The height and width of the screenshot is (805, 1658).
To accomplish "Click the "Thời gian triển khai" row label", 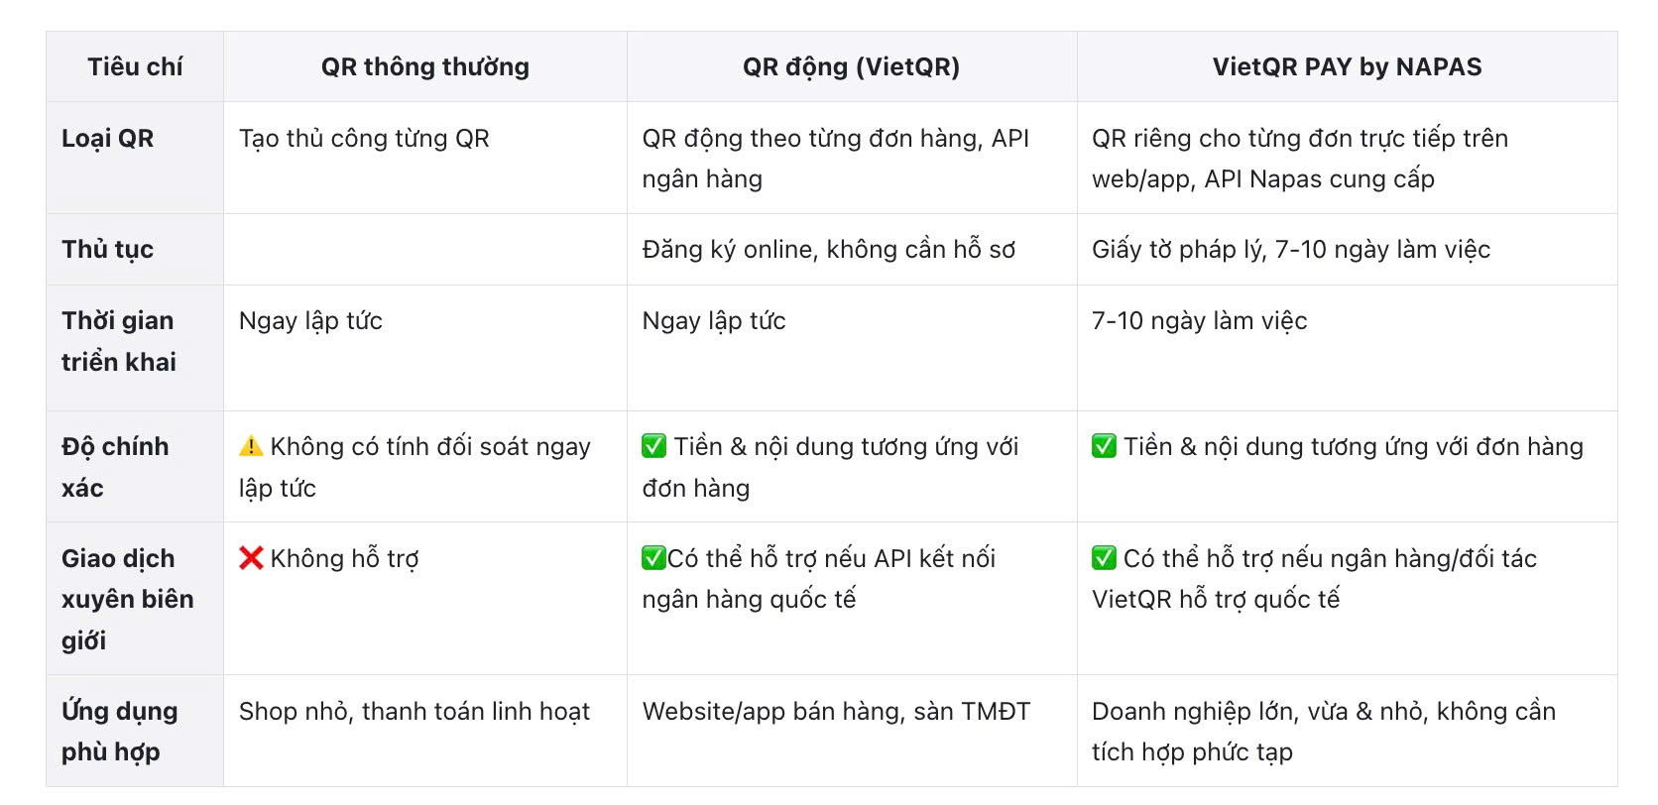I will [118, 341].
